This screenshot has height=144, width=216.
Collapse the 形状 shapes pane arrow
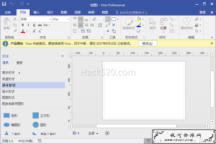63,56
